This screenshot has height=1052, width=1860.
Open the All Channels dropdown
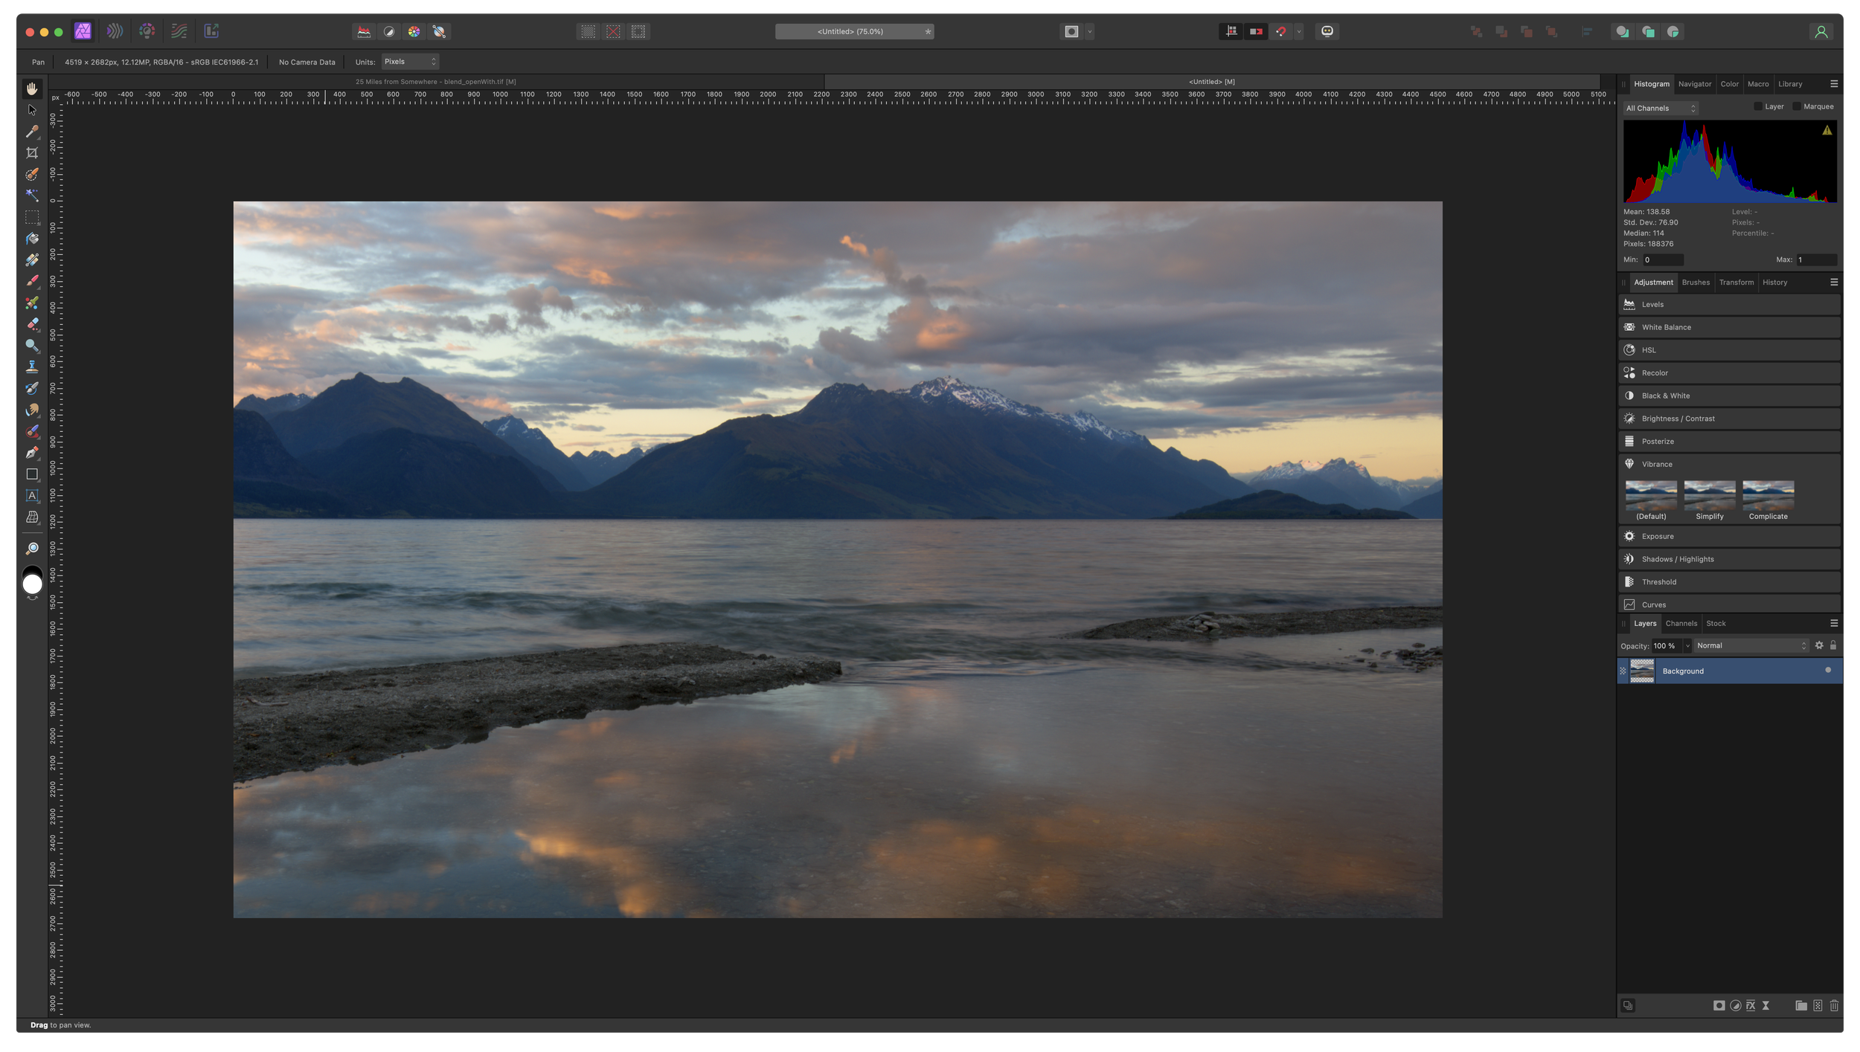(1660, 108)
